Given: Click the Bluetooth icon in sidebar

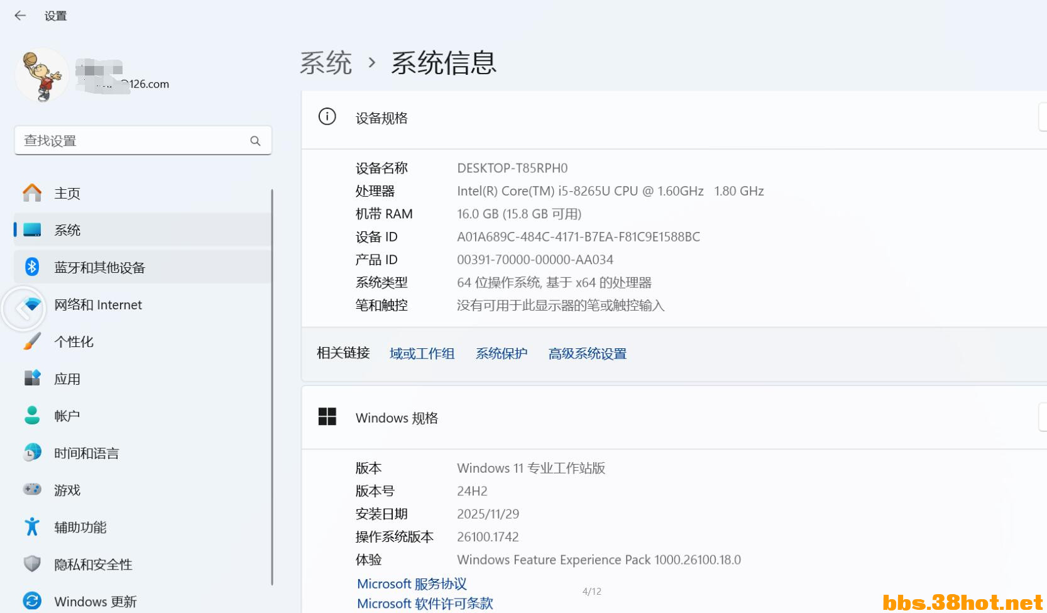Looking at the screenshot, I should pyautogui.click(x=32, y=267).
